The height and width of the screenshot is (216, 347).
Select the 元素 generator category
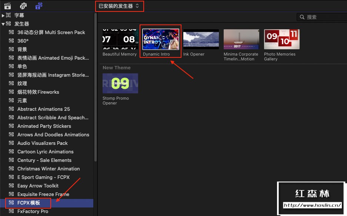click(x=47, y=100)
